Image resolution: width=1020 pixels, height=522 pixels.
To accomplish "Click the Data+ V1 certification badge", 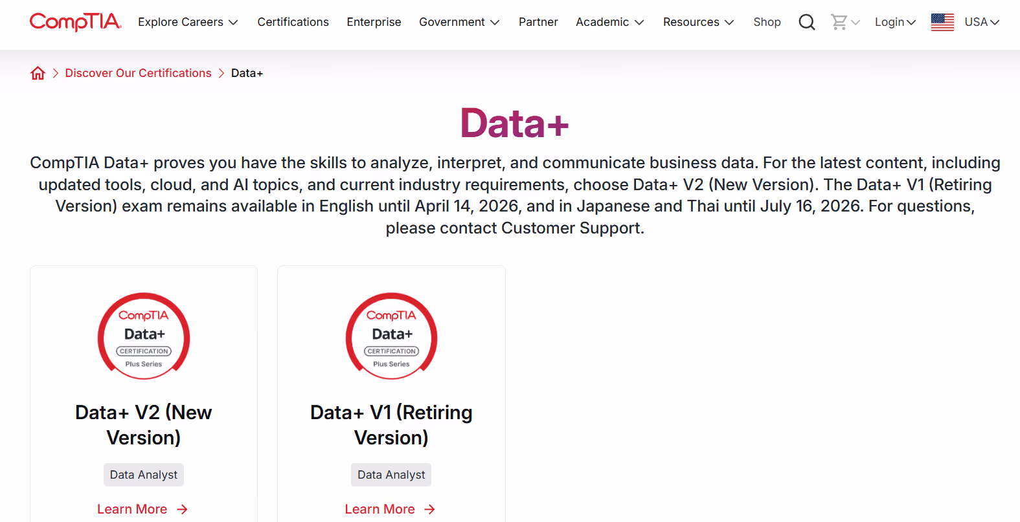I will coord(392,336).
